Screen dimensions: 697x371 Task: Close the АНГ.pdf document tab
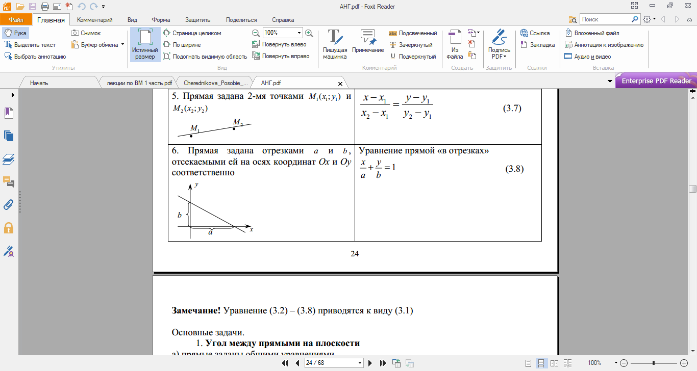(x=340, y=83)
